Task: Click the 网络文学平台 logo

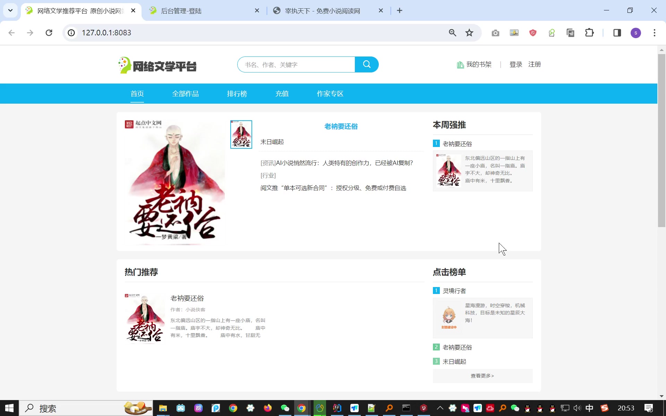Action: (x=157, y=65)
